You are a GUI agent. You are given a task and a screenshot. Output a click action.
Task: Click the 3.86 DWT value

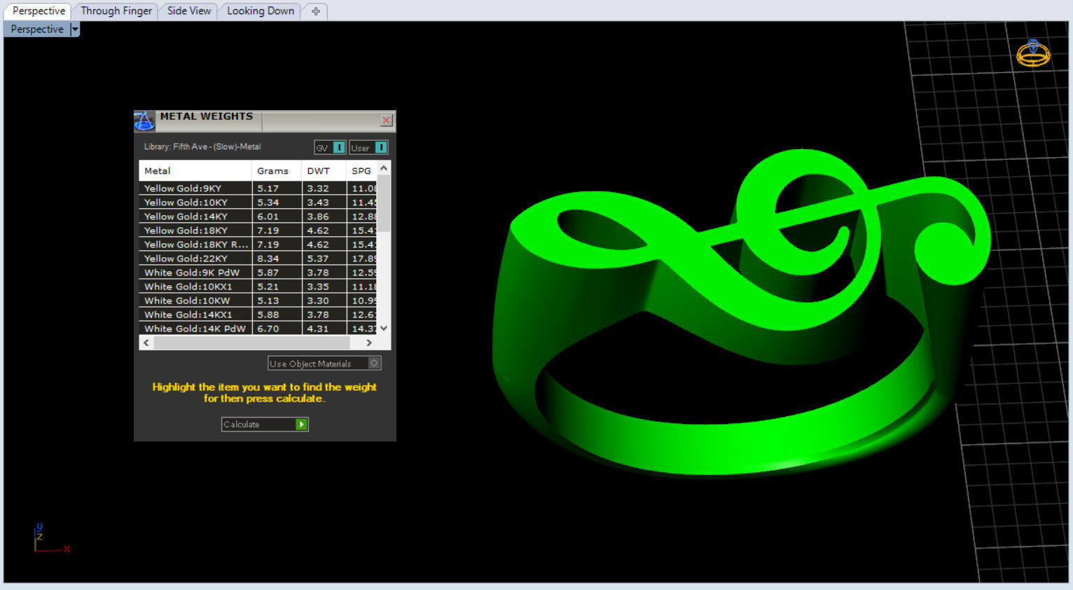pyautogui.click(x=318, y=217)
